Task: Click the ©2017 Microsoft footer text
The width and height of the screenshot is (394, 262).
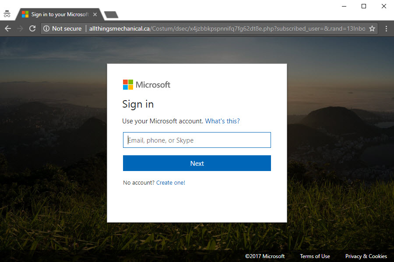Action: click(265, 256)
